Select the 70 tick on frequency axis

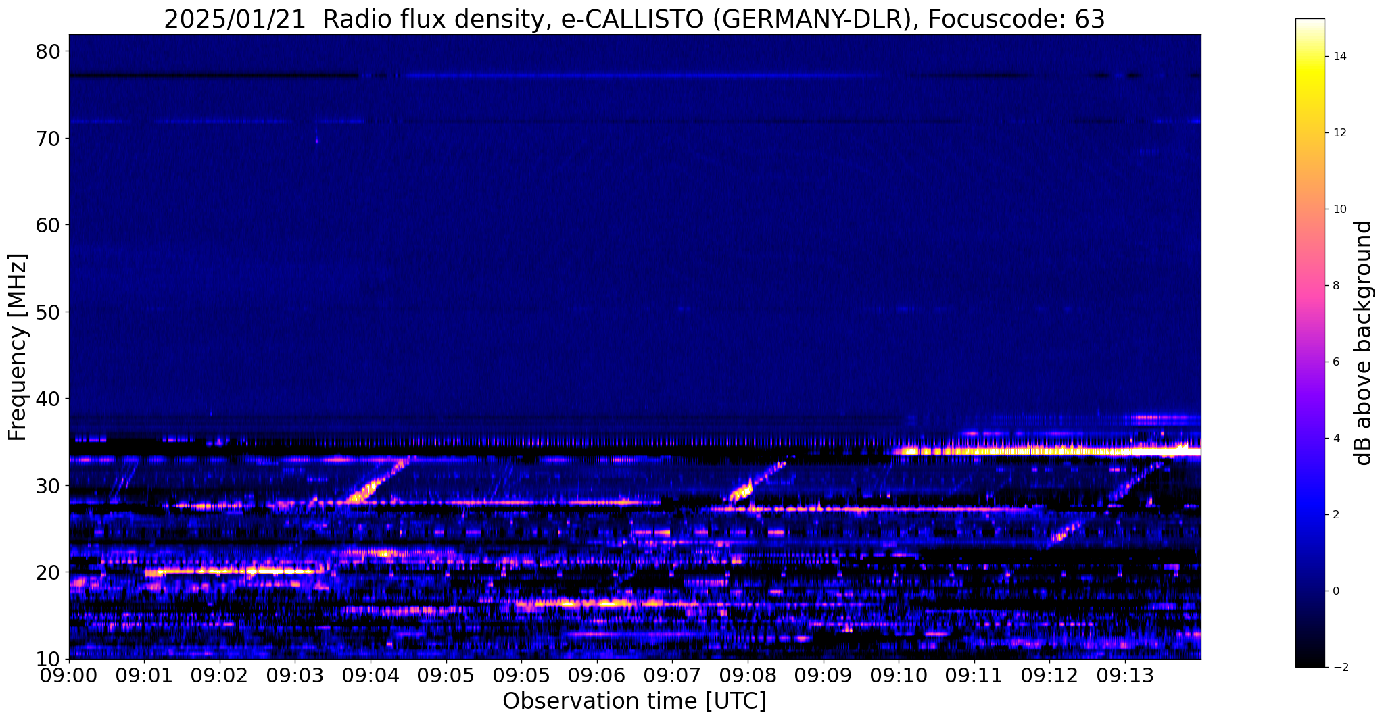[47, 139]
